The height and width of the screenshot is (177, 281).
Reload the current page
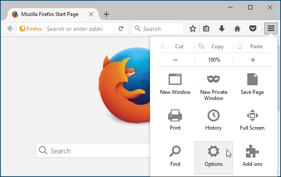click(x=121, y=29)
